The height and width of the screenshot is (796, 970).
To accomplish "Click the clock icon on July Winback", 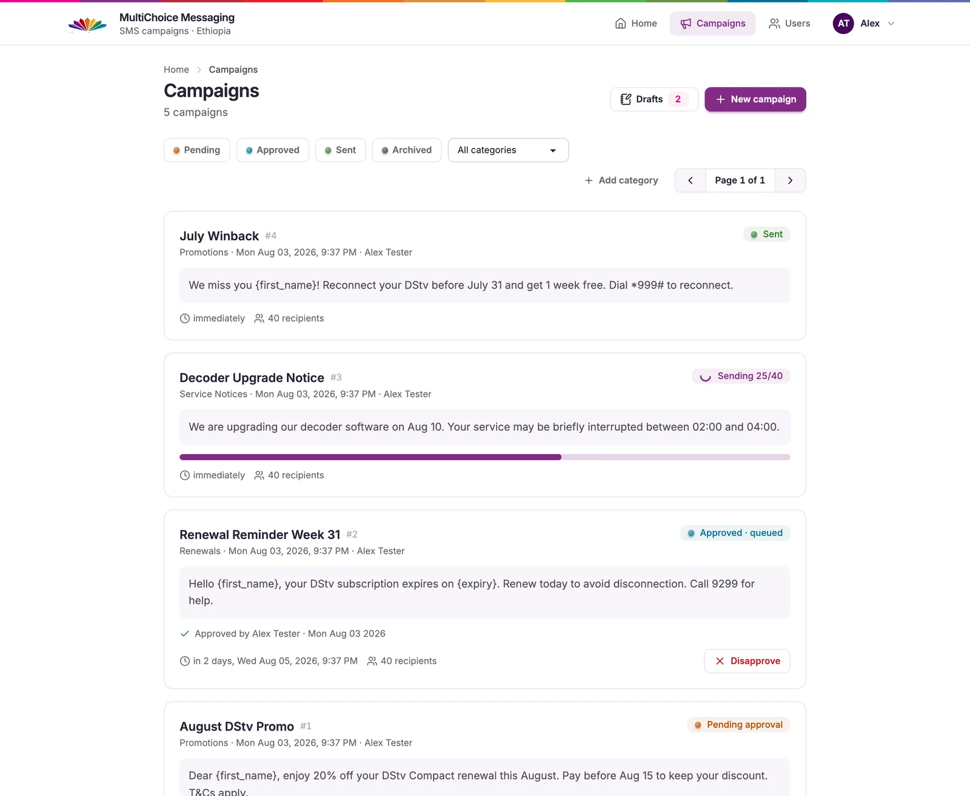I will pyautogui.click(x=185, y=318).
